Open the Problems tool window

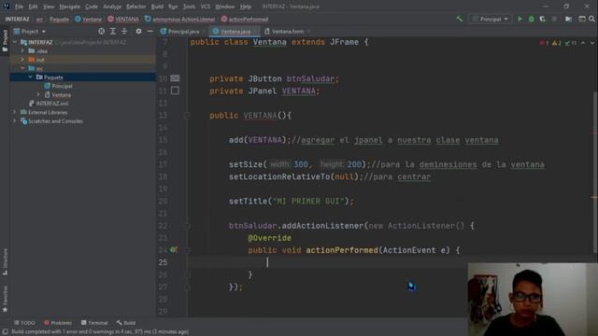click(58, 323)
